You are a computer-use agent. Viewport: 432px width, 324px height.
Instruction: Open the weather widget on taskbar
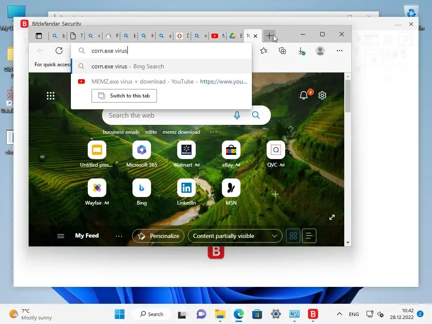tap(30, 314)
